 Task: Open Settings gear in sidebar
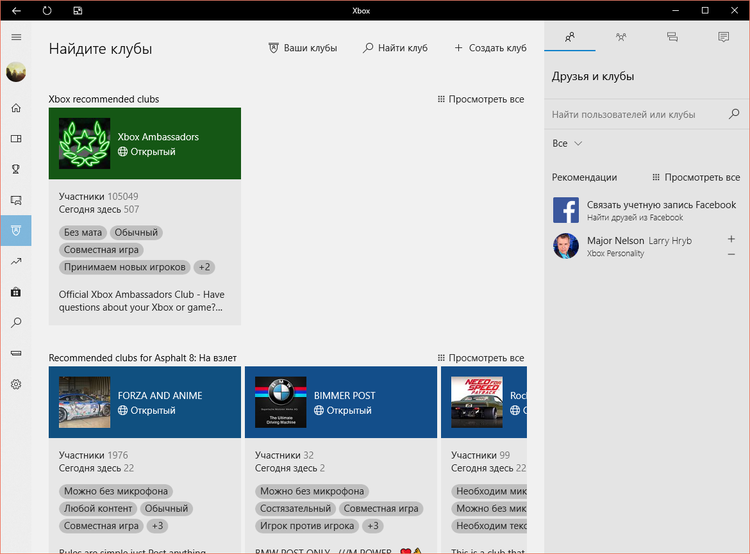click(16, 384)
